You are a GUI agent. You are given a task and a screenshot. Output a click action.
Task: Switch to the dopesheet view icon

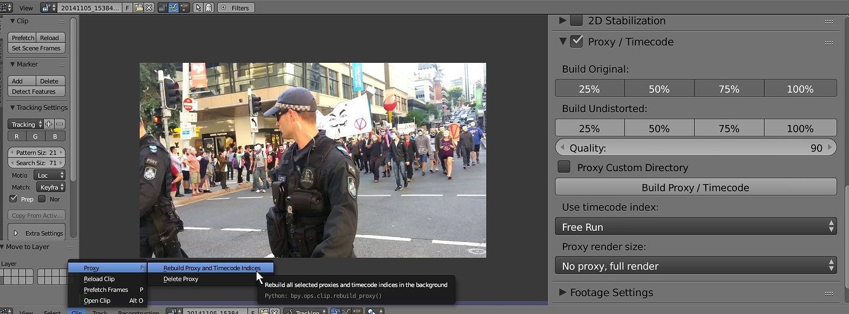pyautogui.click(x=183, y=8)
